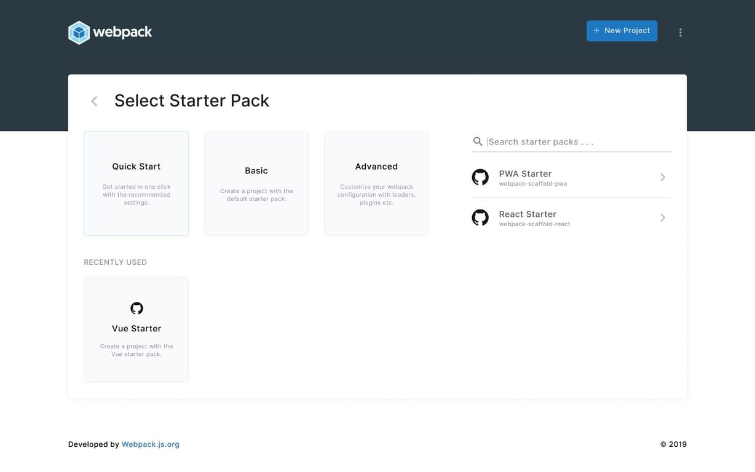The width and height of the screenshot is (755, 472).
Task: Click the Search starter packs input field
Action: 553,141
